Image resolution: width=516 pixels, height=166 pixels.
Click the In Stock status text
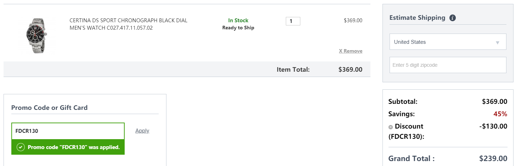[x=238, y=20]
